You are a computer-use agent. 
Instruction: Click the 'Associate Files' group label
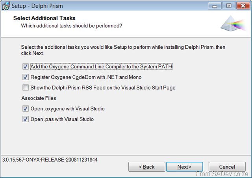(39, 98)
